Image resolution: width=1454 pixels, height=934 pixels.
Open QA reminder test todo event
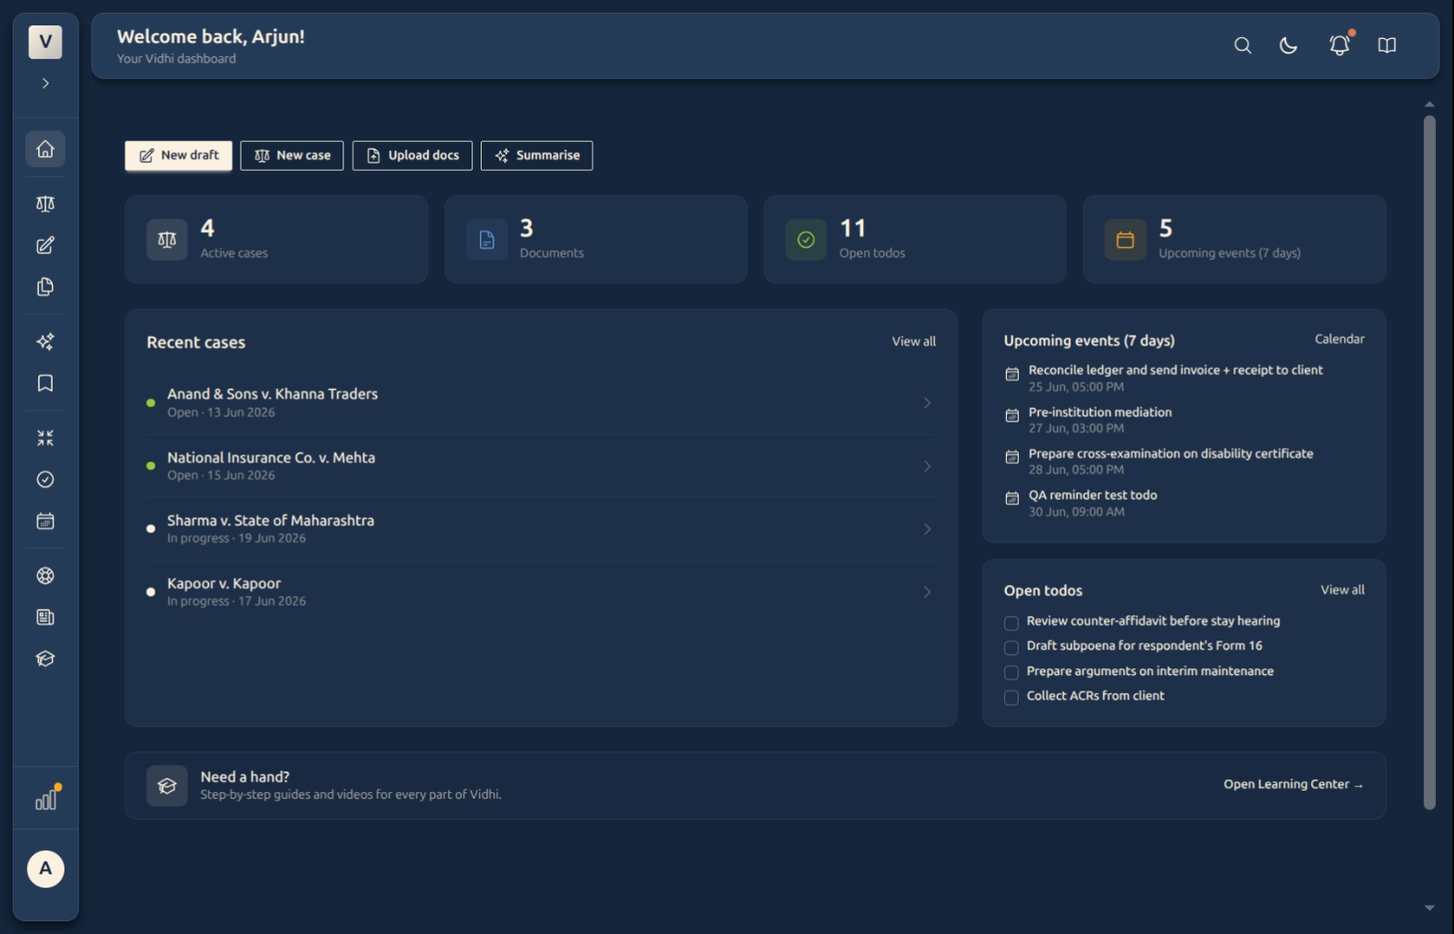coord(1184,503)
